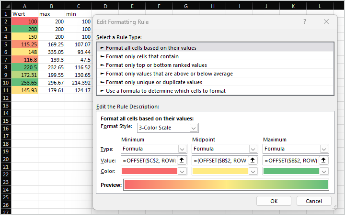Click cell with value 116.8
Viewport: 345px width, 215px height.
click(x=24, y=60)
